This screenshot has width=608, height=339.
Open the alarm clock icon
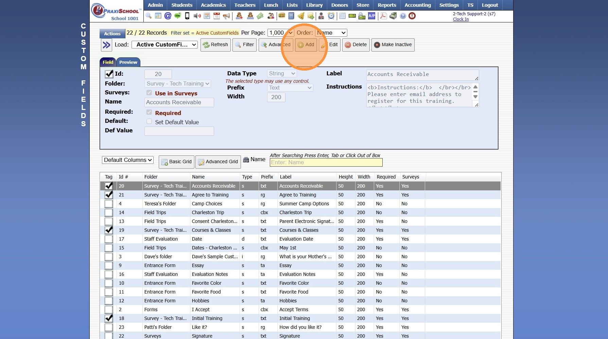(x=331, y=16)
